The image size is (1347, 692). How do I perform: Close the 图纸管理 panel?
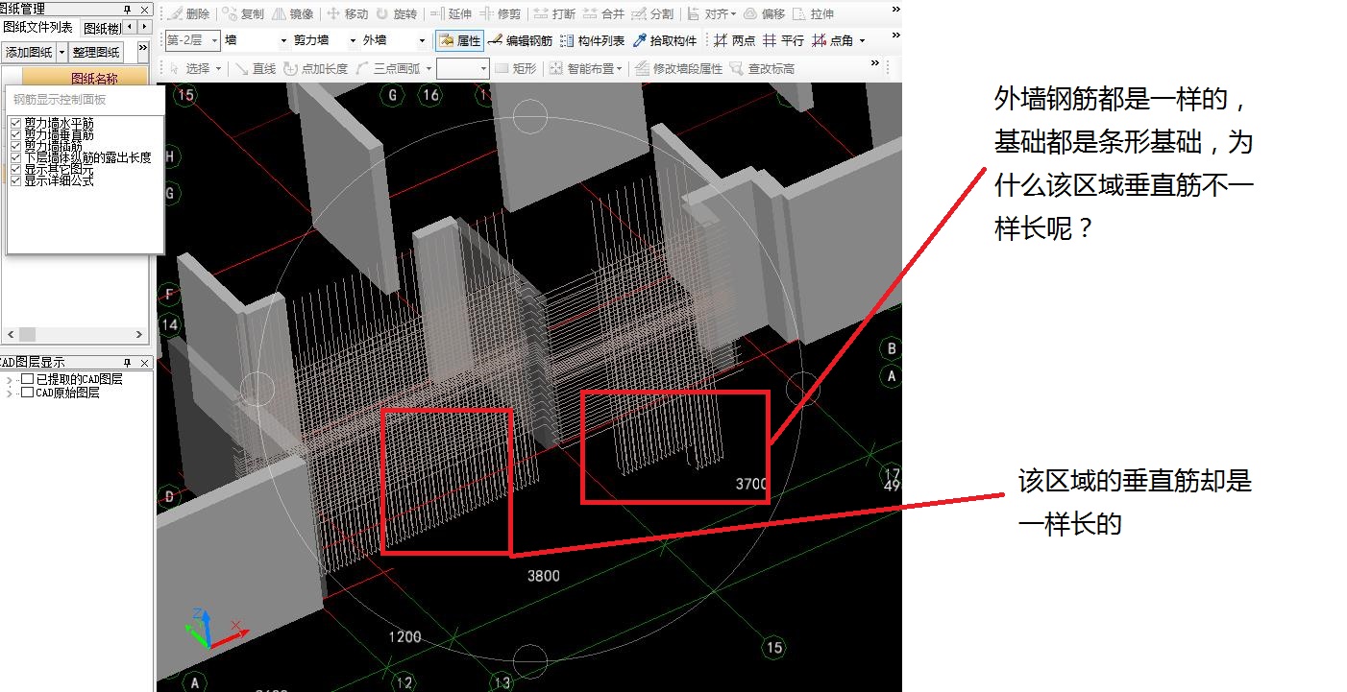(x=144, y=10)
